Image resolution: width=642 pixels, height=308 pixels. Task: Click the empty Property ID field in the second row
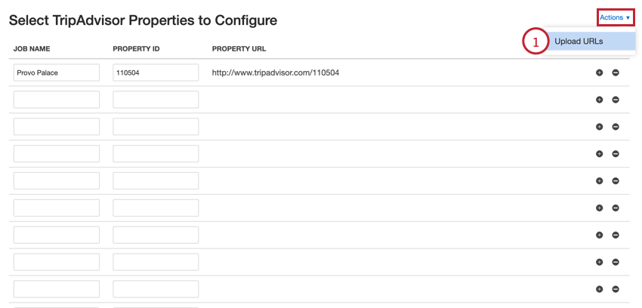point(156,100)
